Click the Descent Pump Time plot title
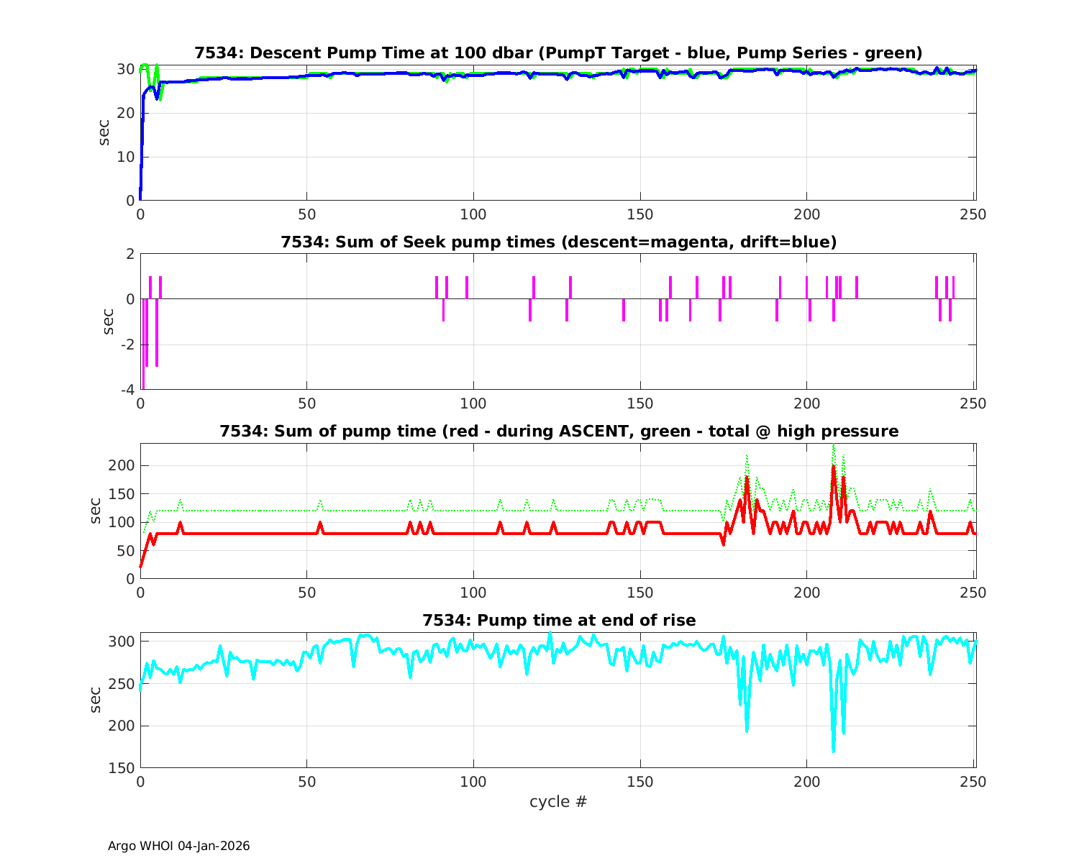 point(558,53)
